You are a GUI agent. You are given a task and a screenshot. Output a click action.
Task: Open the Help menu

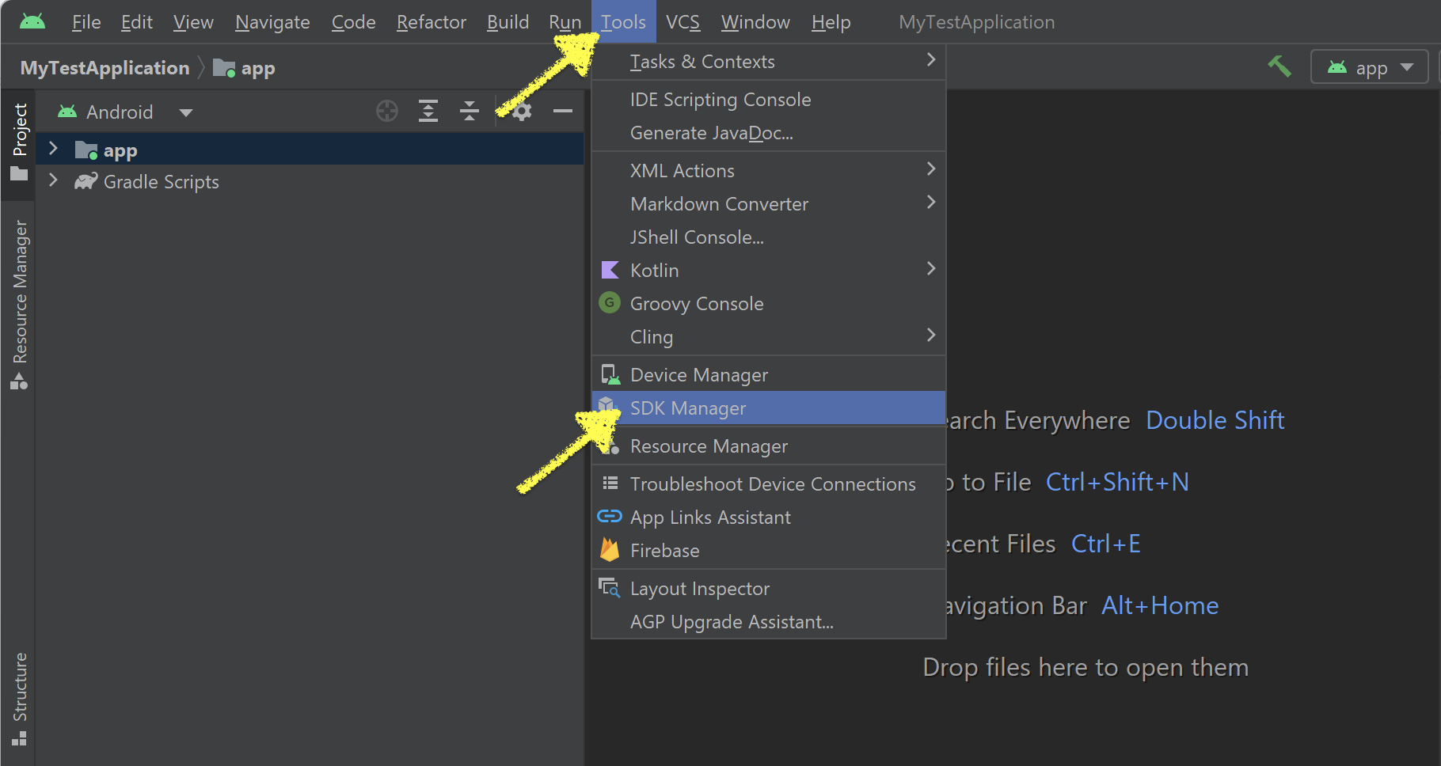pos(831,22)
